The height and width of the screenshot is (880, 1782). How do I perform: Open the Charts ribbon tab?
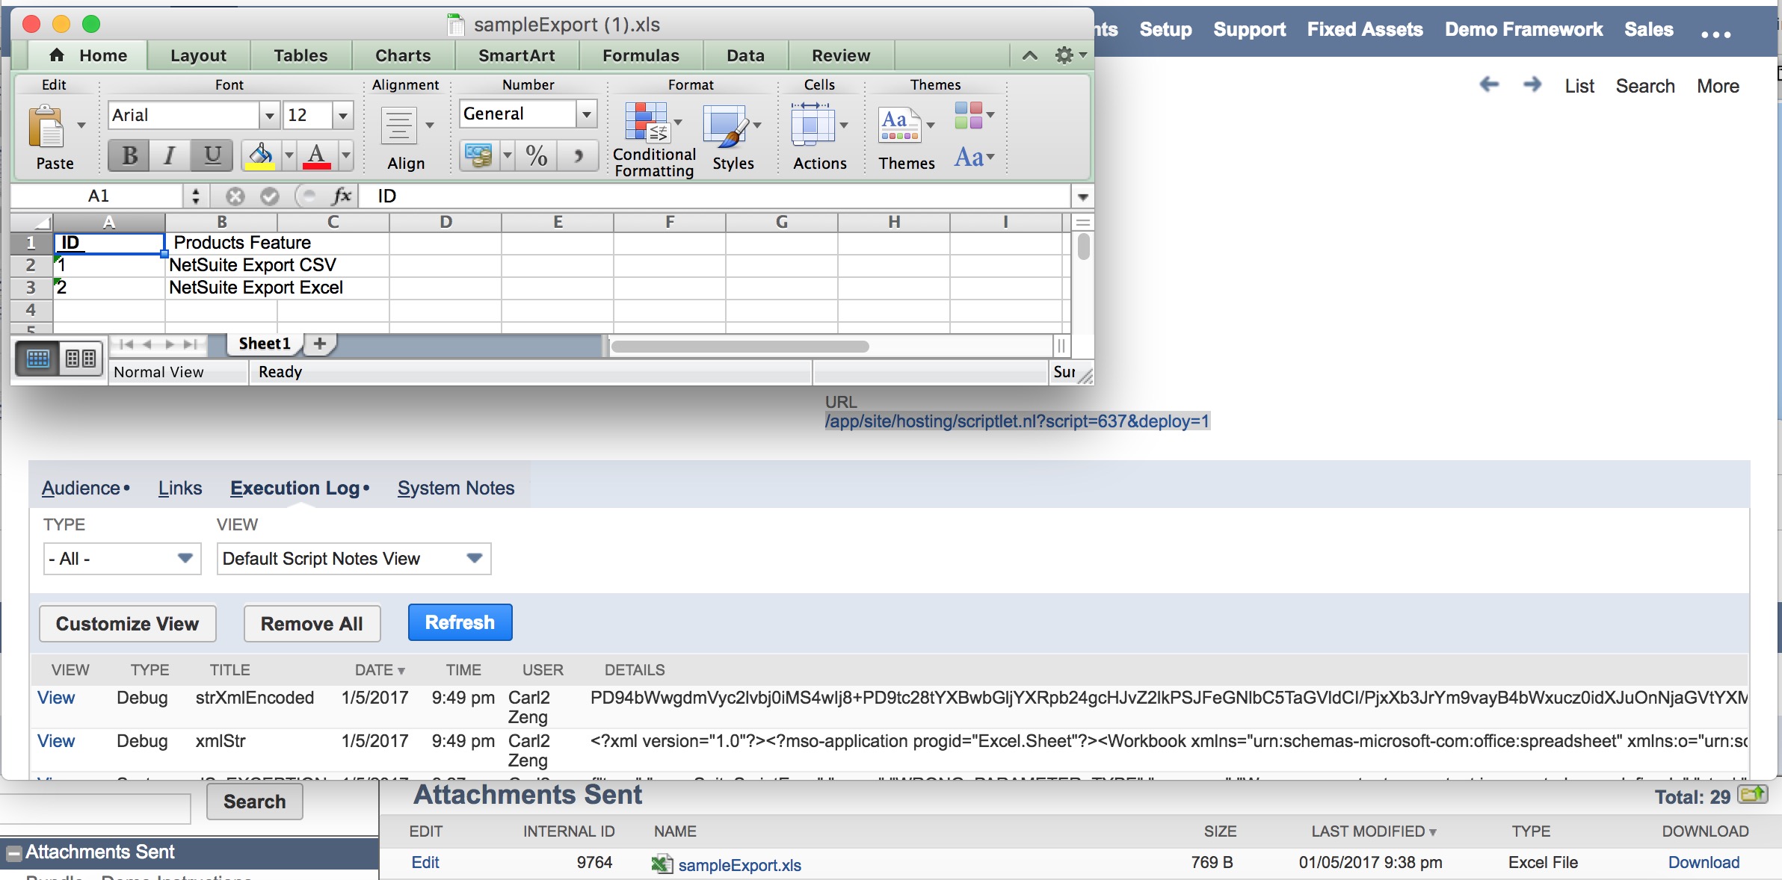403,55
